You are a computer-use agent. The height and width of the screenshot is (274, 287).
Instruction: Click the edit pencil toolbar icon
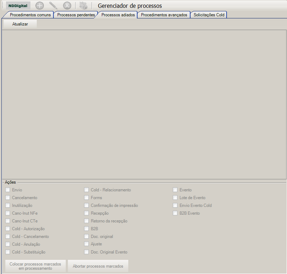(x=53, y=6)
